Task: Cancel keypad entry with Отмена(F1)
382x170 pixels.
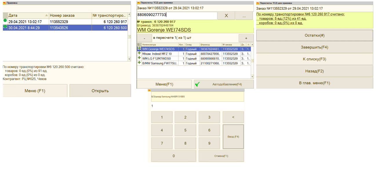Action: (221, 156)
